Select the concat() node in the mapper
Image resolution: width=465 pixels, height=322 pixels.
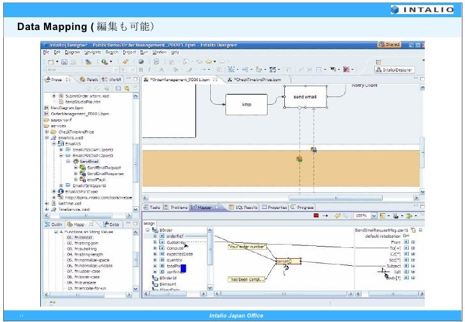pos(288,261)
